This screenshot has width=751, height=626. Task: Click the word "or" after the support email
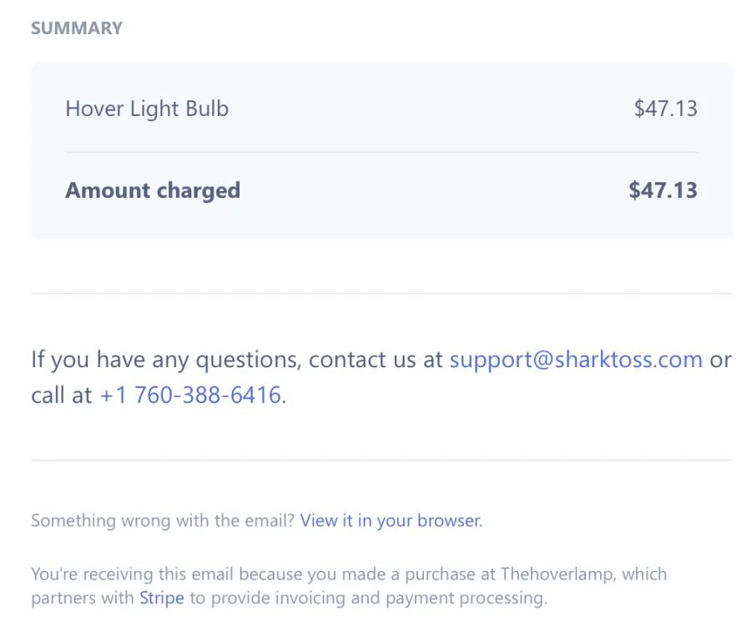[x=720, y=360]
